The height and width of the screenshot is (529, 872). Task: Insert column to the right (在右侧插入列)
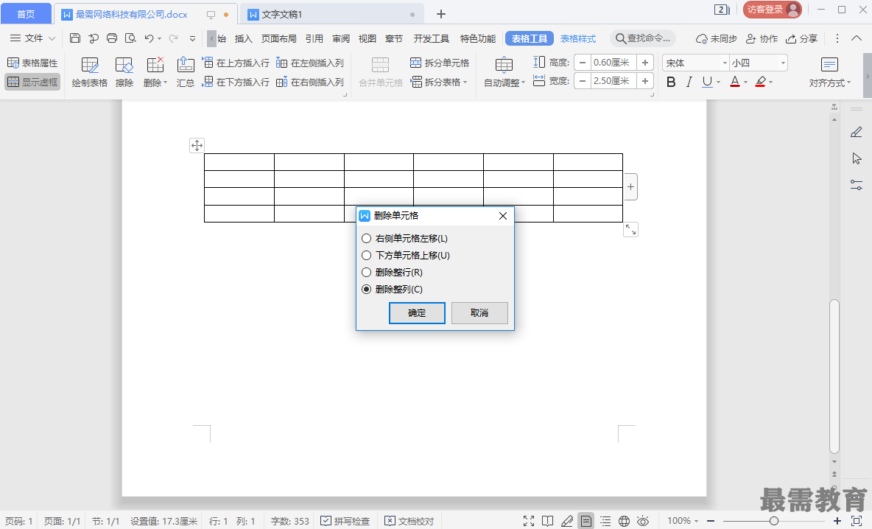tap(310, 82)
